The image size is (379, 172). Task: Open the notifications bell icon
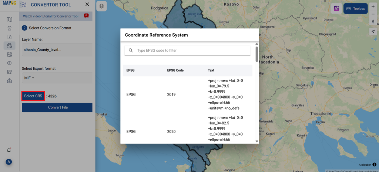pyautogui.click(x=9, y=150)
